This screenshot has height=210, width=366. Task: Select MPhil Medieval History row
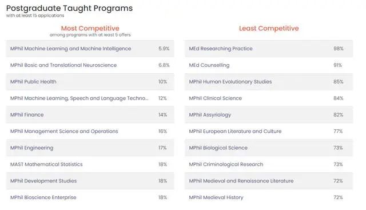(269, 197)
